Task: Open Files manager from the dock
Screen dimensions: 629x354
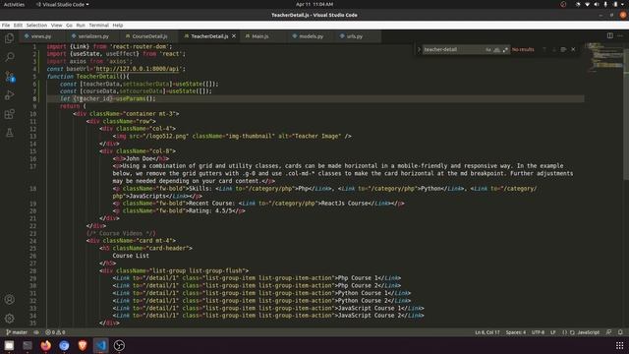Action: click(9, 345)
